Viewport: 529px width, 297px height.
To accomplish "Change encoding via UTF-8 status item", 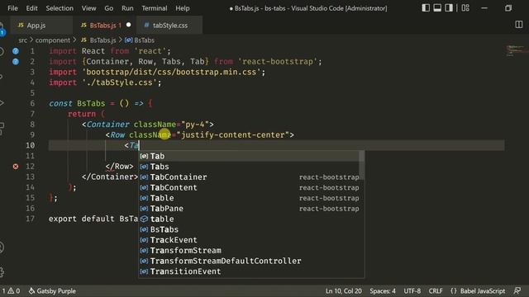I will 412,291.
